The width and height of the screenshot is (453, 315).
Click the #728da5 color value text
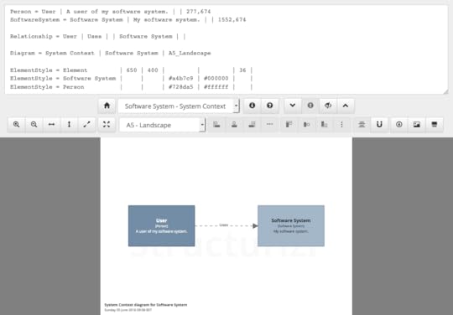click(x=181, y=87)
